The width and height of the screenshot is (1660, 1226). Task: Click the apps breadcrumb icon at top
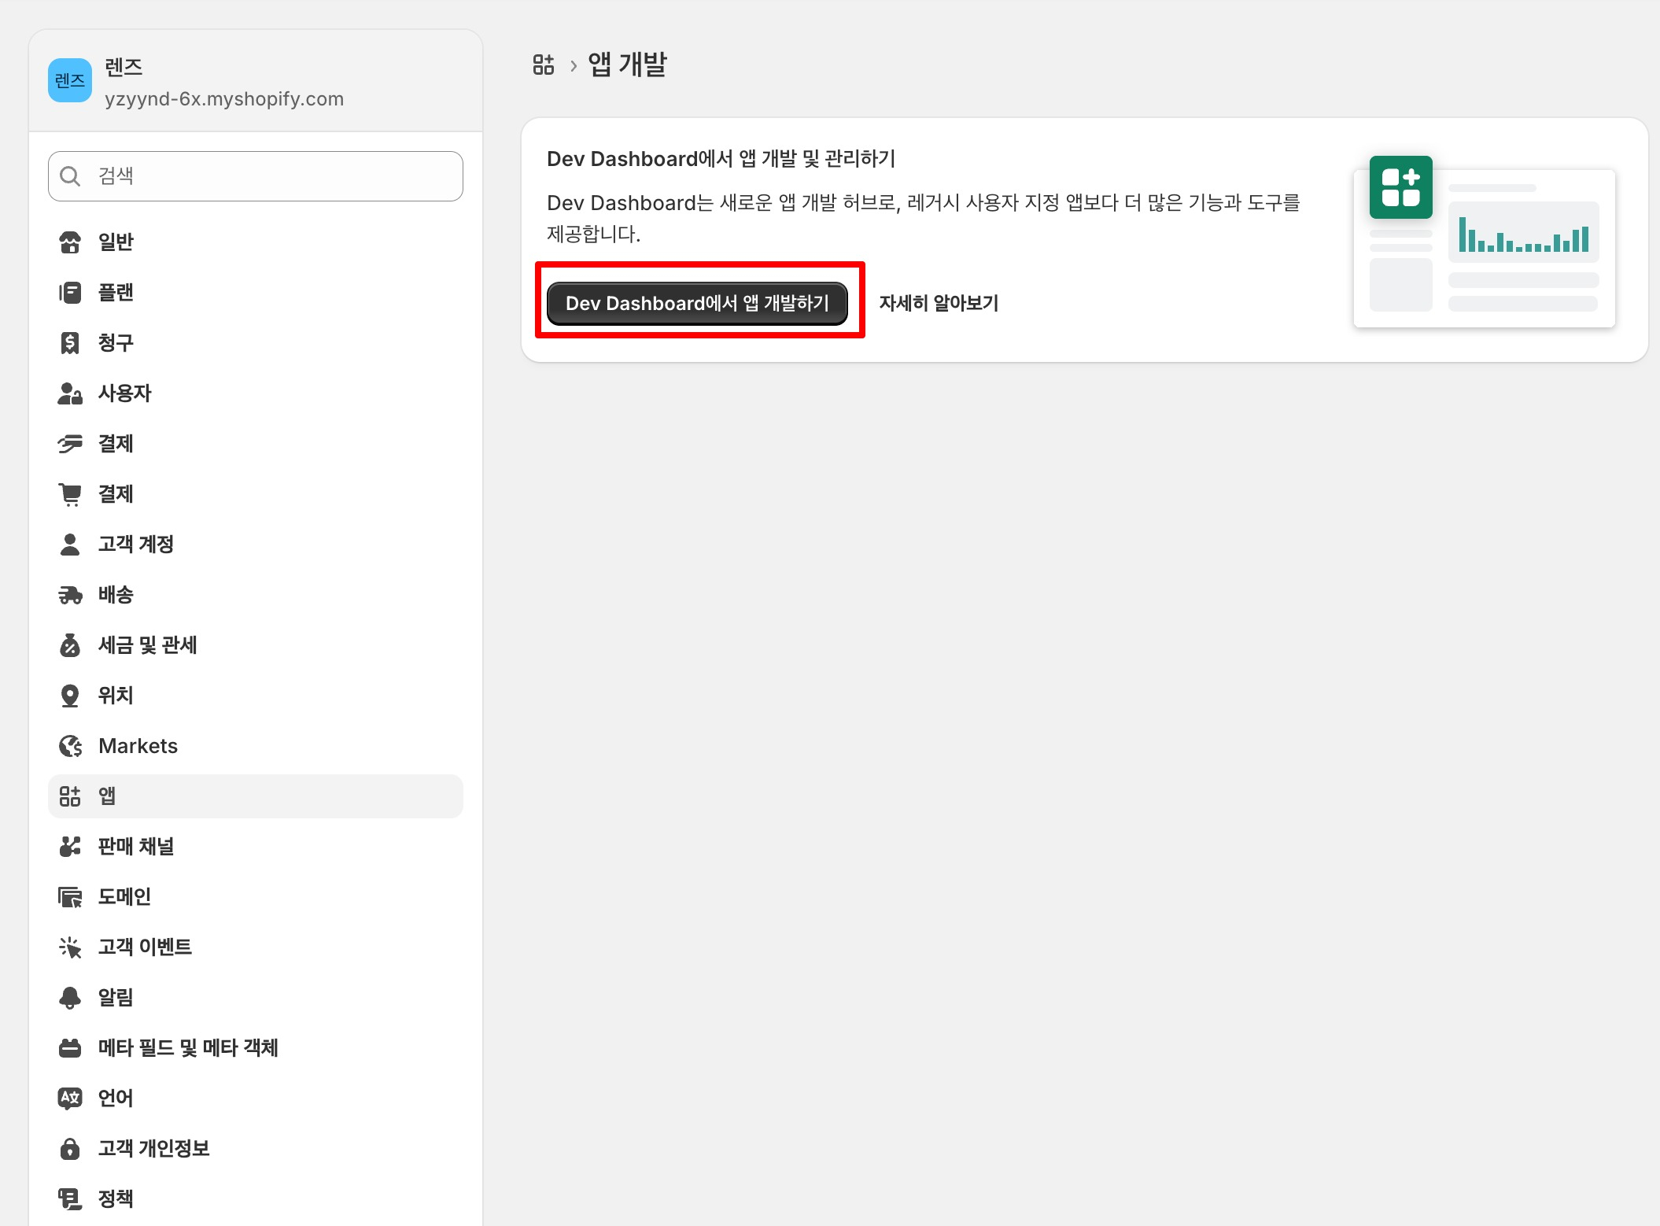(543, 65)
